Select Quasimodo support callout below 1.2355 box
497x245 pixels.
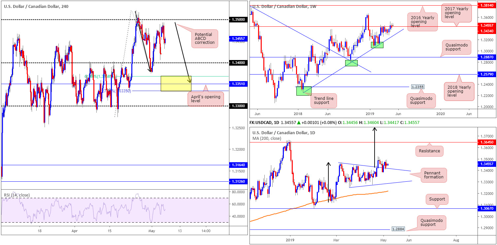tap(421, 100)
